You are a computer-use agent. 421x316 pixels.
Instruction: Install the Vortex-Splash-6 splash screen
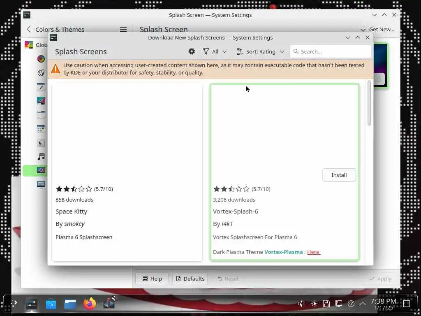(x=339, y=175)
